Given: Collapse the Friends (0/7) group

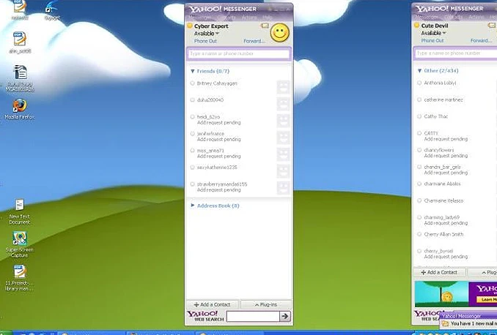Looking at the screenshot, I should tap(192, 71).
